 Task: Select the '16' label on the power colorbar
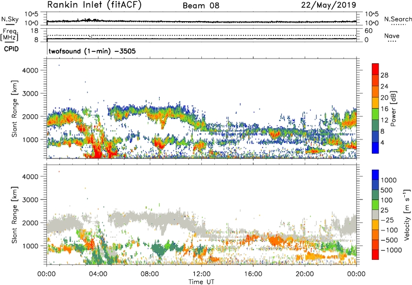[x=384, y=109]
